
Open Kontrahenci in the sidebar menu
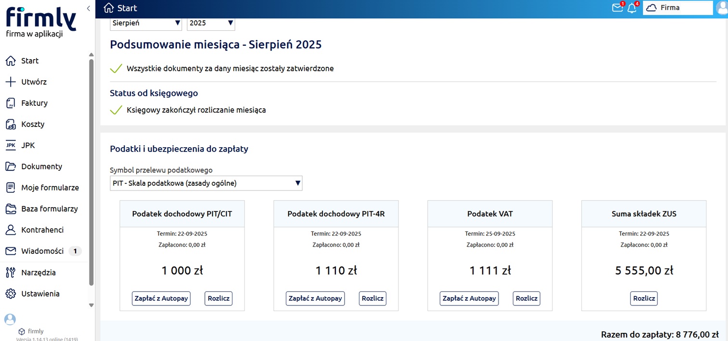pyautogui.click(x=42, y=230)
